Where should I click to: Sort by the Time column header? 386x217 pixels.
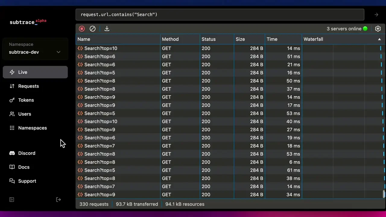(x=283, y=39)
